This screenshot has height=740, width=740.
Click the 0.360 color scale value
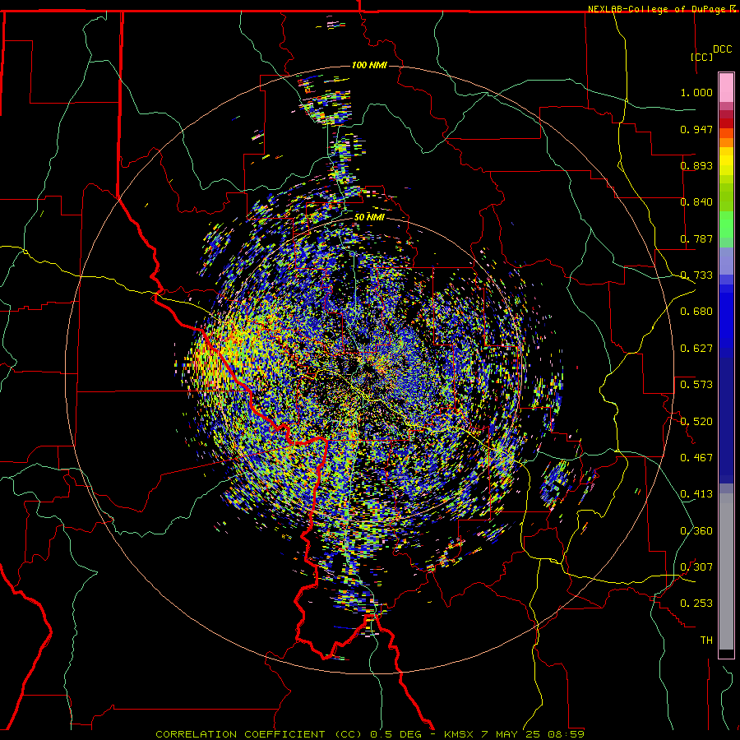point(696,531)
